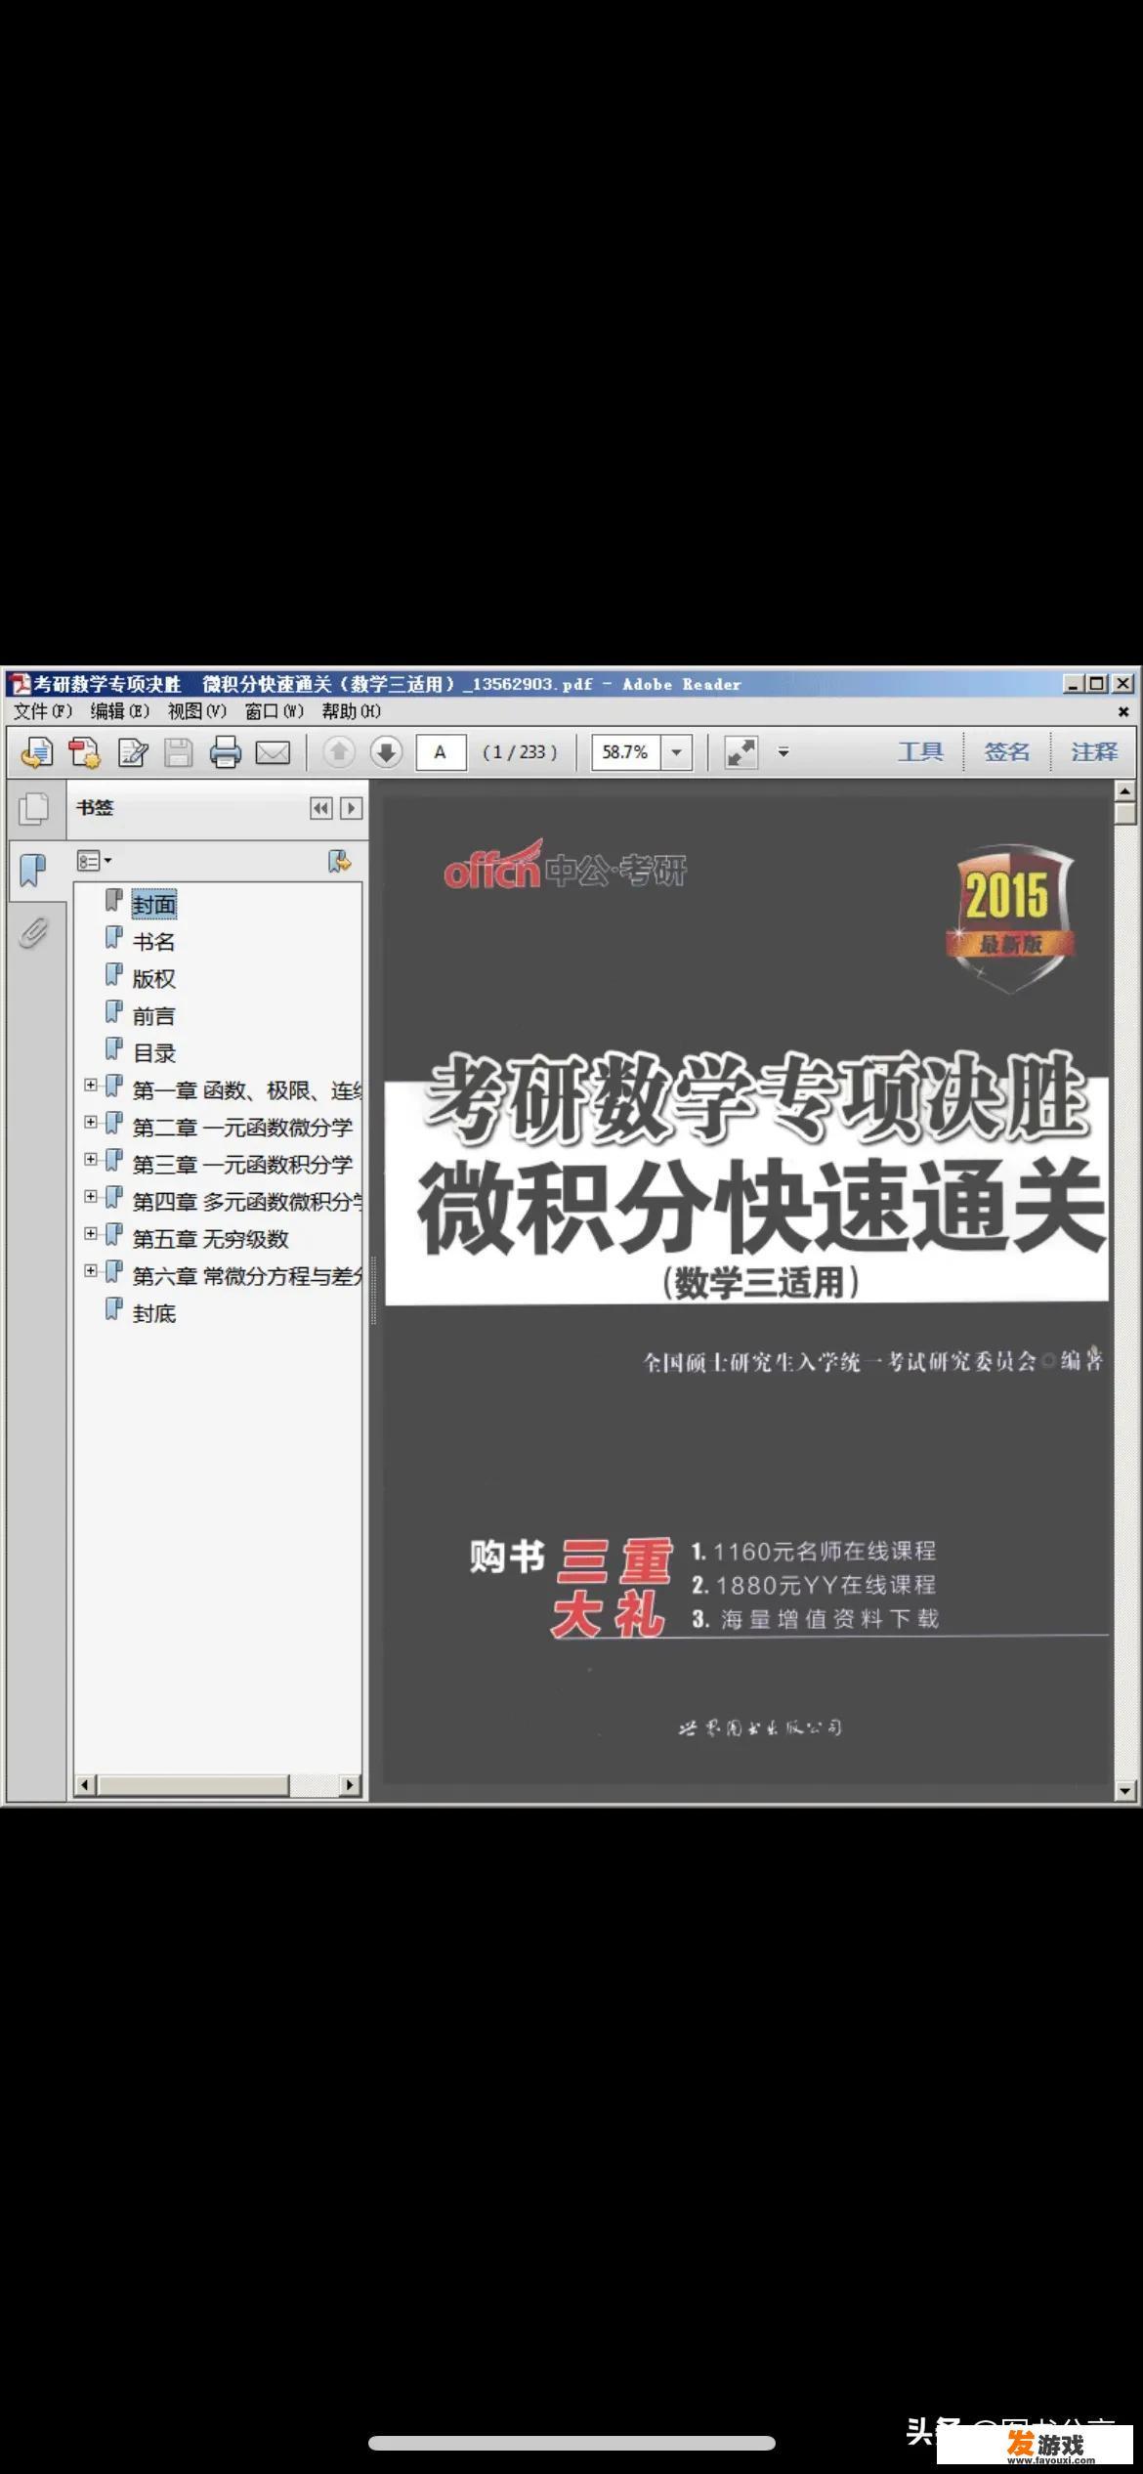Select the 前言 bookmark
Viewport: 1143px width, 2474px height.
coord(154,1016)
